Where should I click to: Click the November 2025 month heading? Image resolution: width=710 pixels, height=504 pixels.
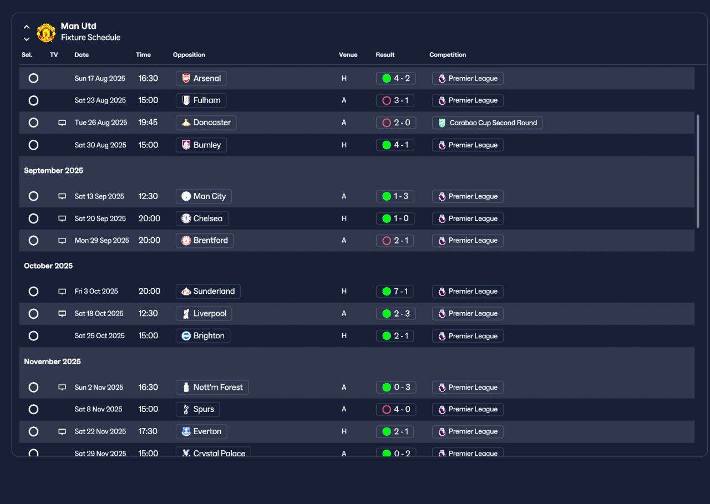tap(52, 362)
